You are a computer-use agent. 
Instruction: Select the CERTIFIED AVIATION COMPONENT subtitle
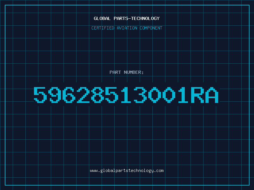click(127, 28)
